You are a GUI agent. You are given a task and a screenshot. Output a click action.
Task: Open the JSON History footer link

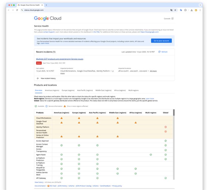62,186
